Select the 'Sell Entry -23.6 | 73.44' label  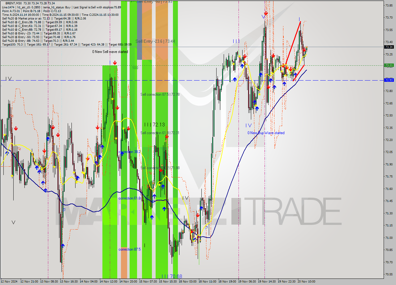pyautogui.click(x=155, y=41)
